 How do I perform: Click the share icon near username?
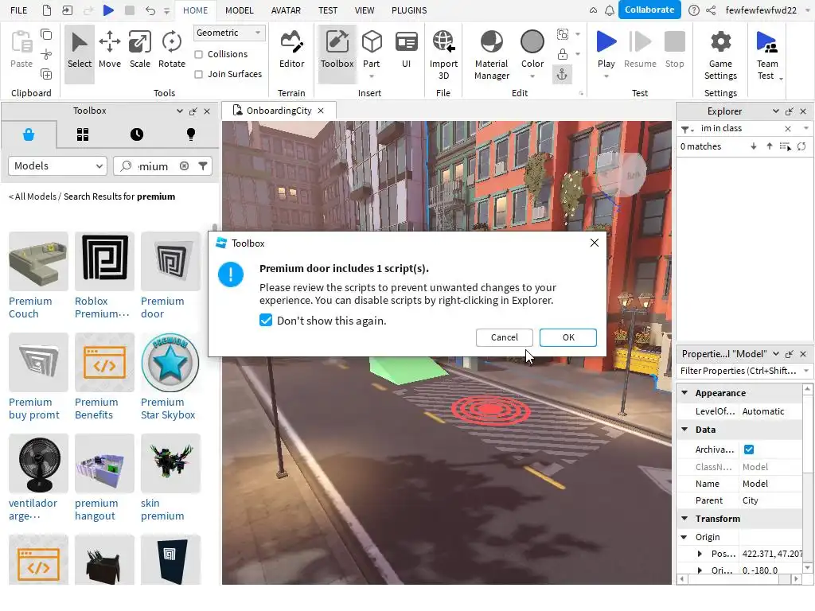tap(711, 10)
